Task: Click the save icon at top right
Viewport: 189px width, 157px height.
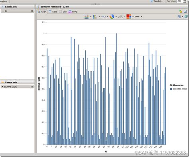Action: point(185,12)
